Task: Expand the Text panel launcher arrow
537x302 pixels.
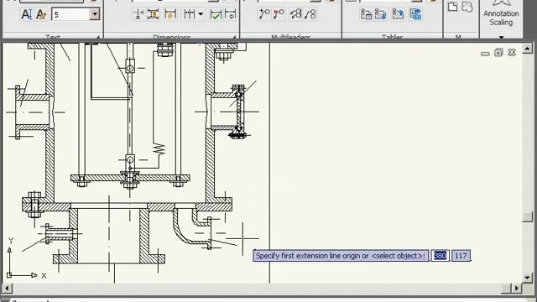Action: (97, 37)
